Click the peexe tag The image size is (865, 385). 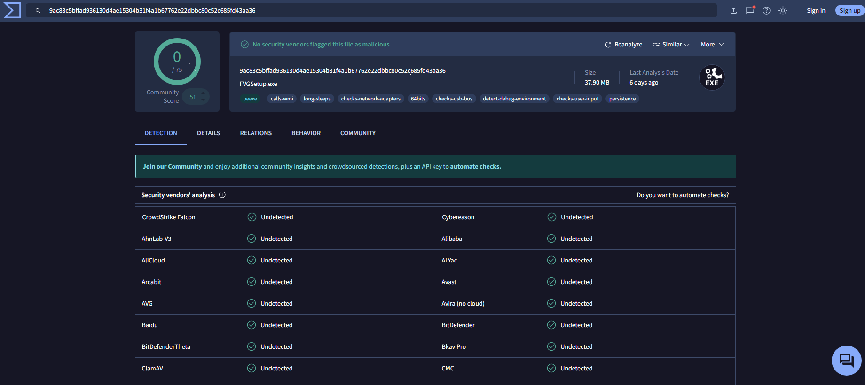point(250,99)
